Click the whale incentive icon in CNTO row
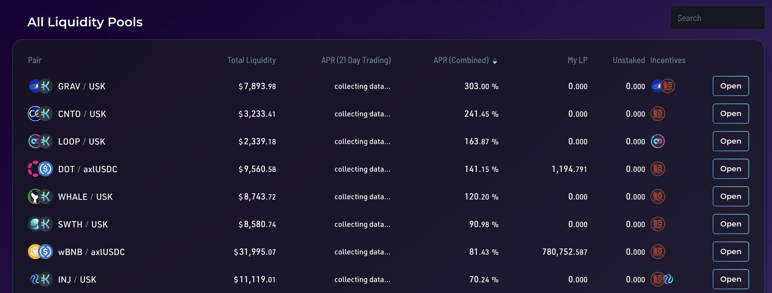The height and width of the screenshot is (293, 772). click(x=658, y=114)
